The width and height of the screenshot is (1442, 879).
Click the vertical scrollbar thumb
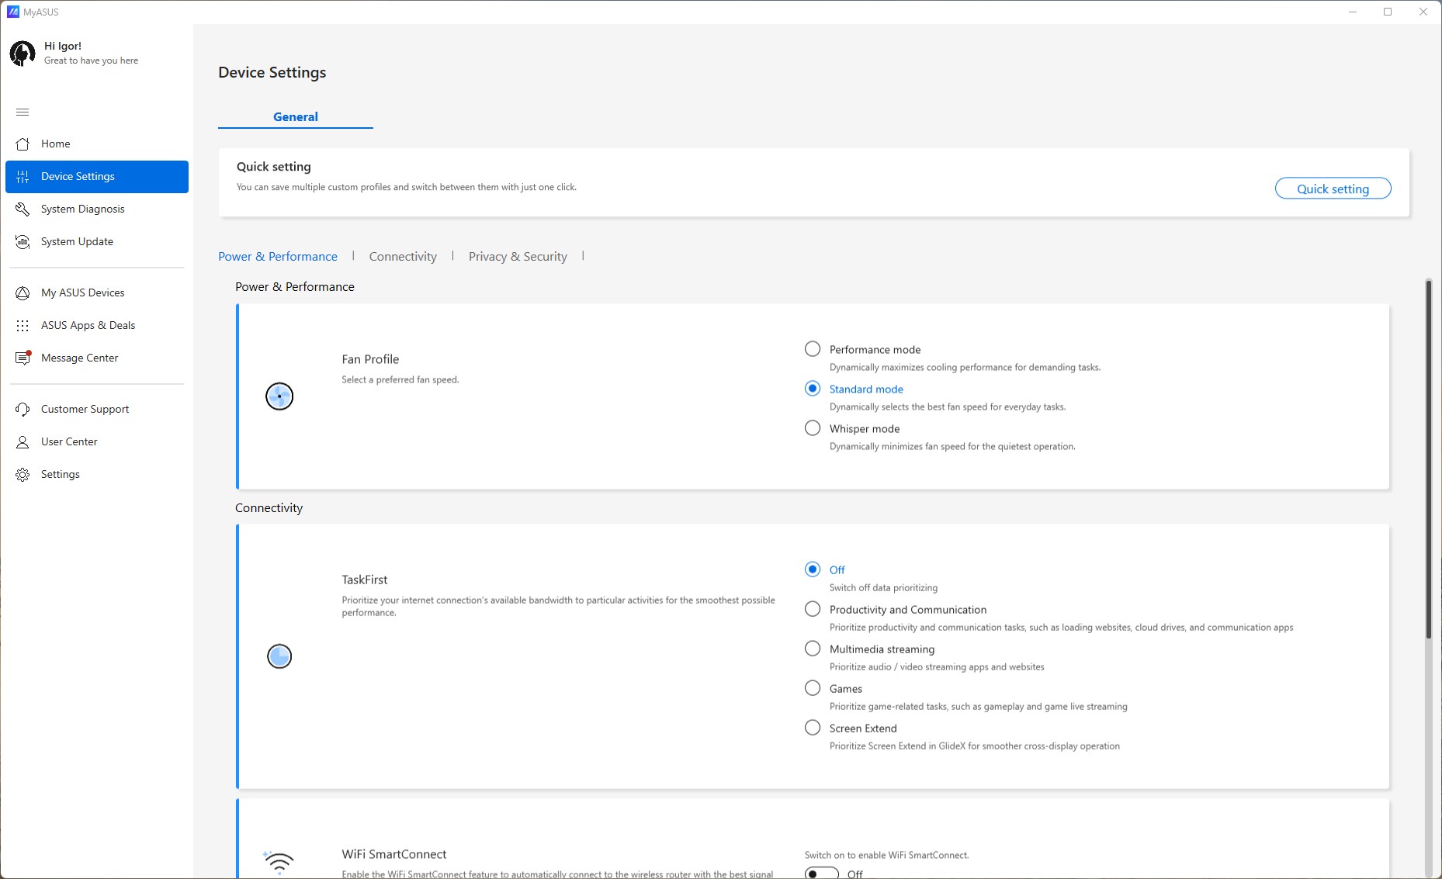(x=1428, y=459)
